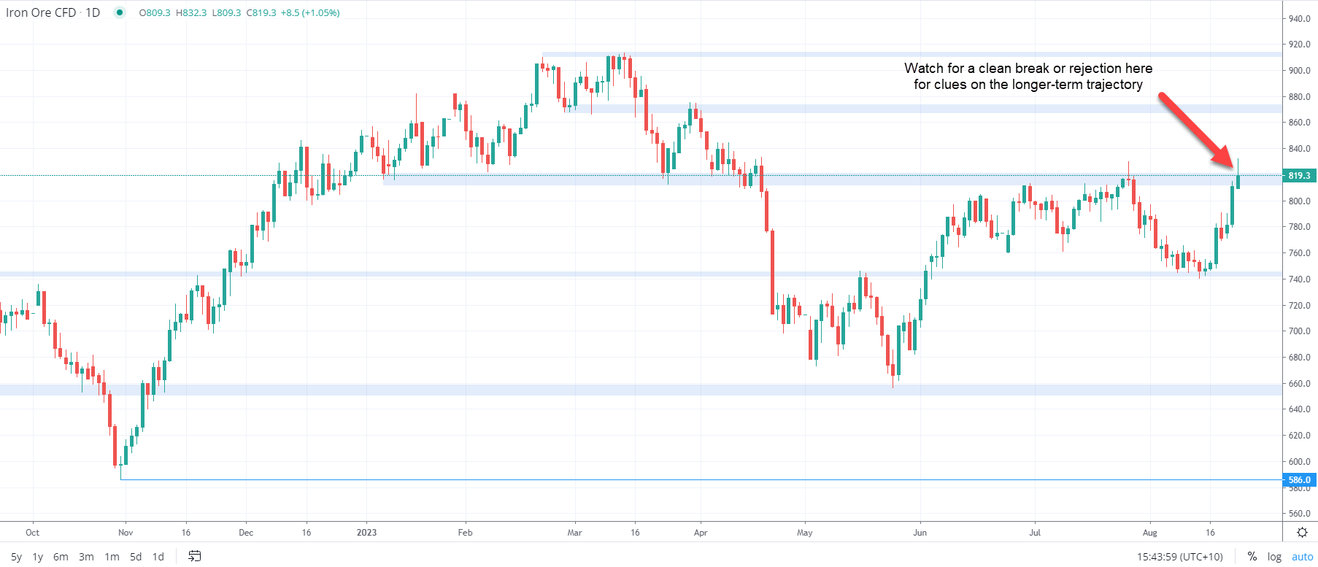1318x567 pixels.
Task: Select the 1d time range
Action: 158,557
